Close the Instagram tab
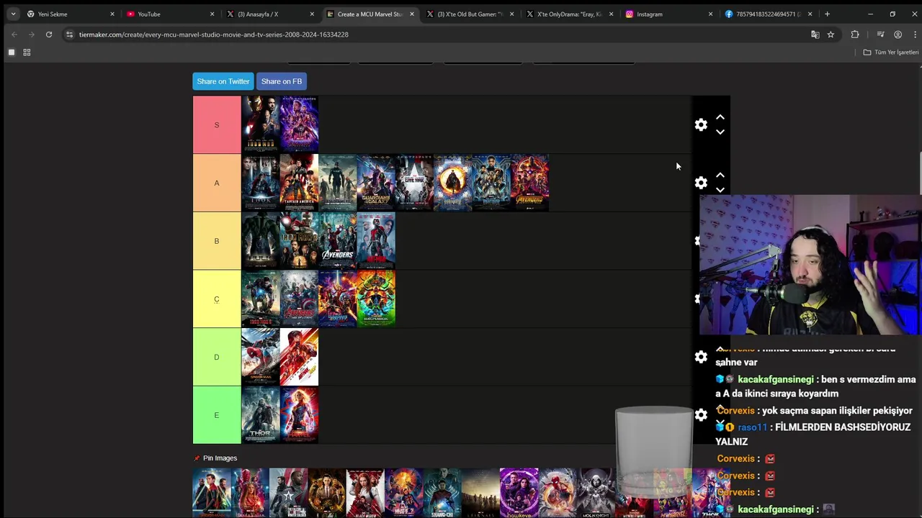 710,14
